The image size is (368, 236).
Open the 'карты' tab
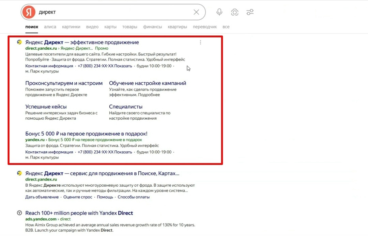point(110,27)
